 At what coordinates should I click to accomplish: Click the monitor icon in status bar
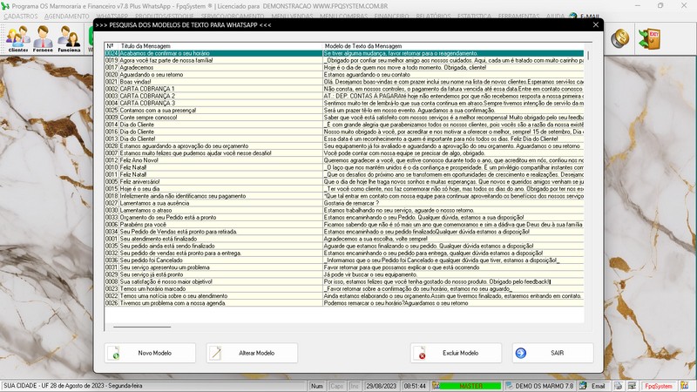pyautogui.click(x=631, y=386)
